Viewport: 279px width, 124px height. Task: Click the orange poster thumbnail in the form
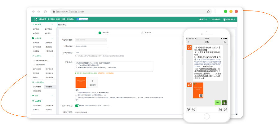(80, 82)
